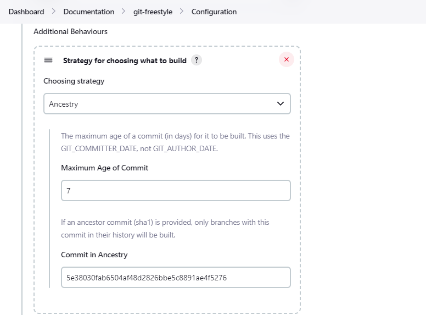Open help for Strategy for choosing what to build

pos(197,60)
